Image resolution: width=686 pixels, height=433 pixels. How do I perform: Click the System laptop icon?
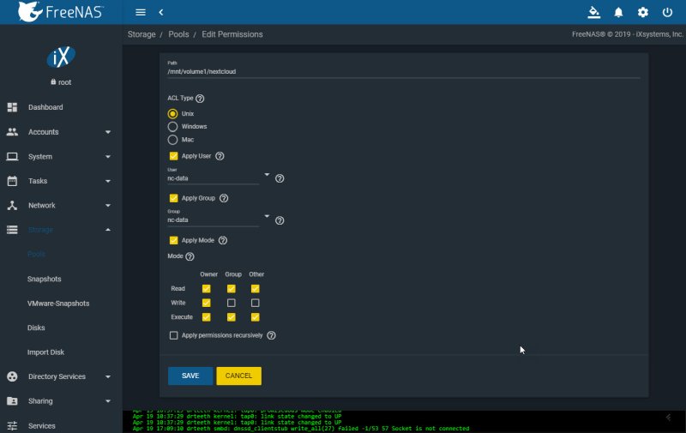[x=12, y=156]
